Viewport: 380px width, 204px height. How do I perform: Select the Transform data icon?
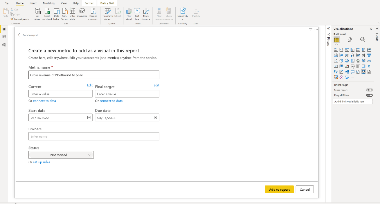pyautogui.click(x=108, y=11)
